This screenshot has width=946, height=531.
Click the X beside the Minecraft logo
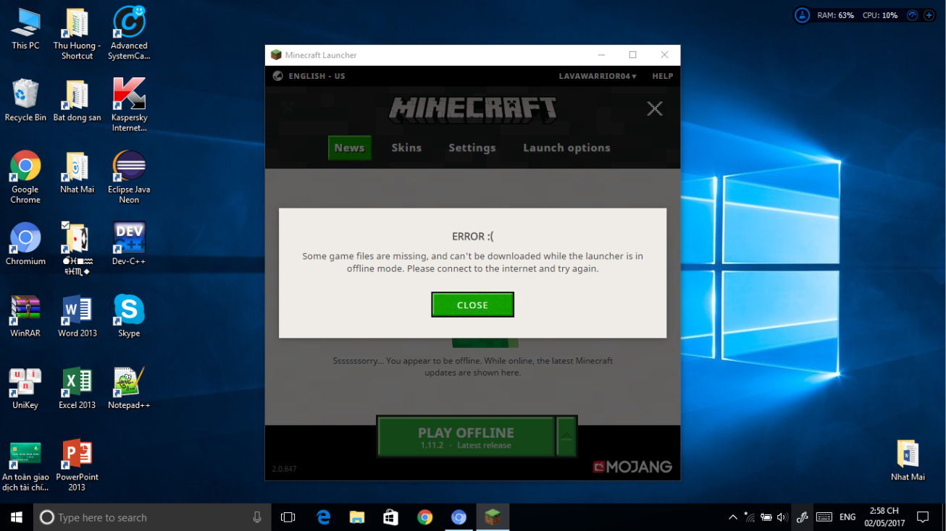click(655, 109)
